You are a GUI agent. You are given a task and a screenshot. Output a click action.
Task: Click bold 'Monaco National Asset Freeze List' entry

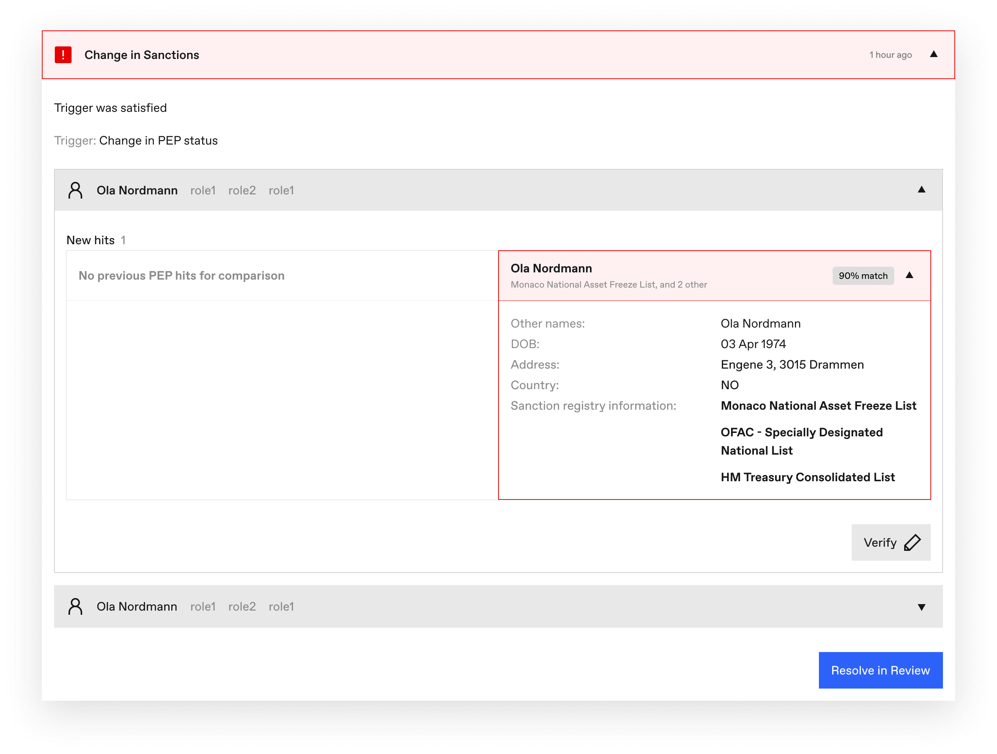click(818, 406)
